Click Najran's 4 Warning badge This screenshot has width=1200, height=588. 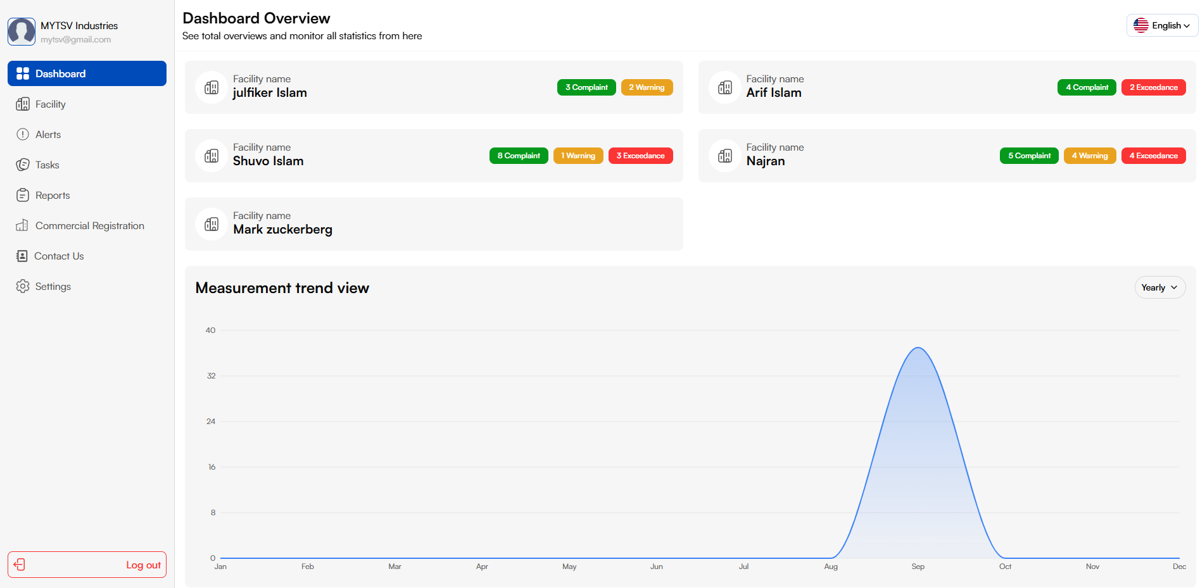click(x=1090, y=156)
